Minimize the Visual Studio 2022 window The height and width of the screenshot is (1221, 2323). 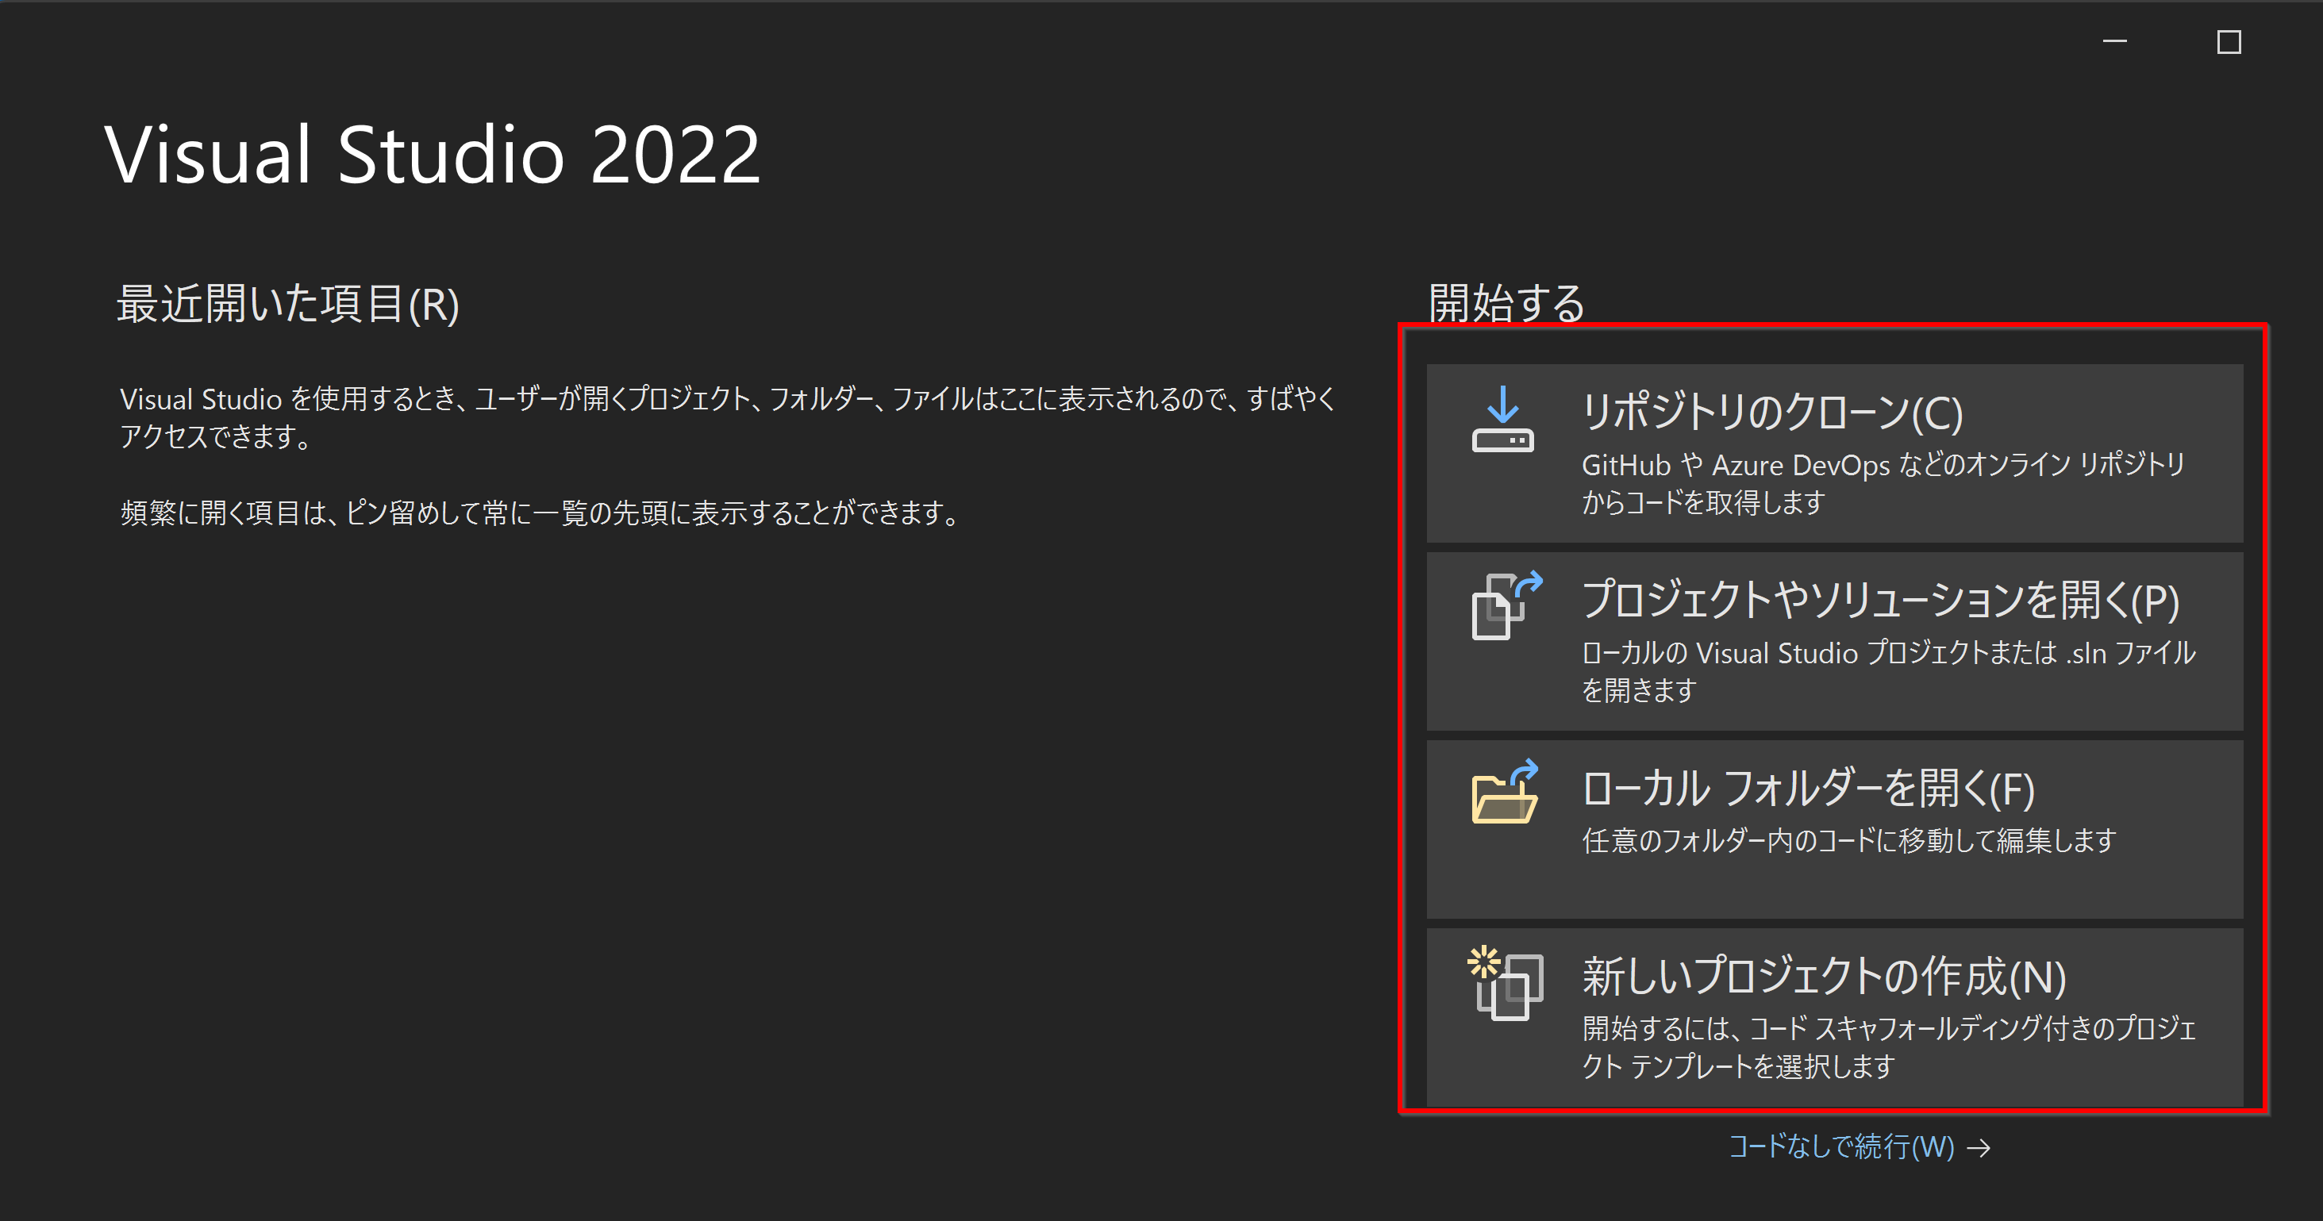(2115, 41)
